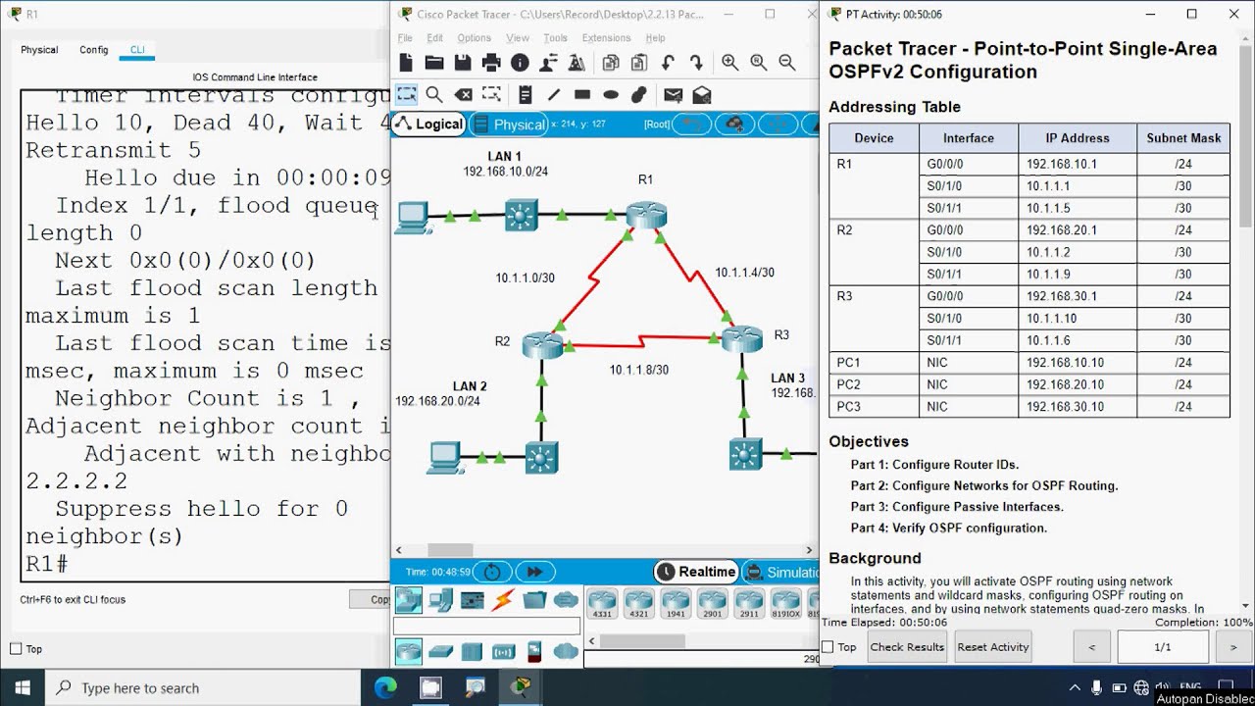1255x706 pixels.
Task: Open Windows Start menu
Action: tap(23, 687)
